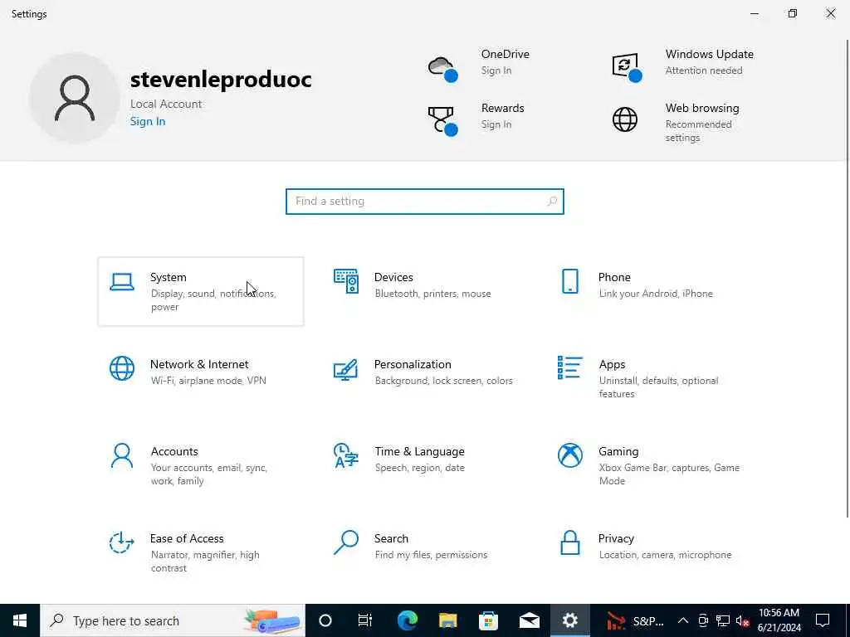
Task: Select the Devices category title
Action: pos(393,277)
